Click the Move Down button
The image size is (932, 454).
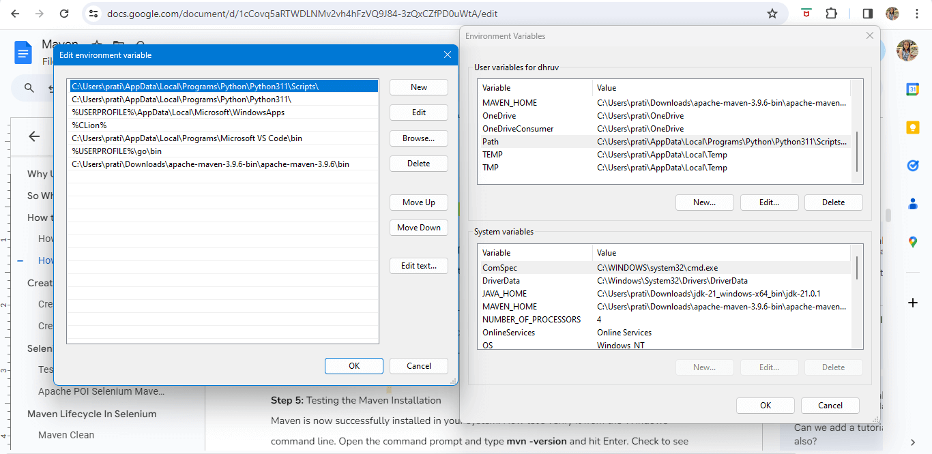pos(418,227)
